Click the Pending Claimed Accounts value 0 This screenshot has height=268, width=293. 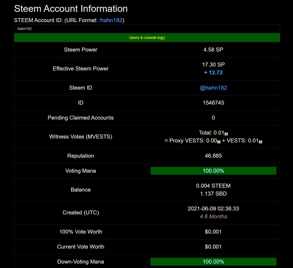pyautogui.click(x=213, y=118)
